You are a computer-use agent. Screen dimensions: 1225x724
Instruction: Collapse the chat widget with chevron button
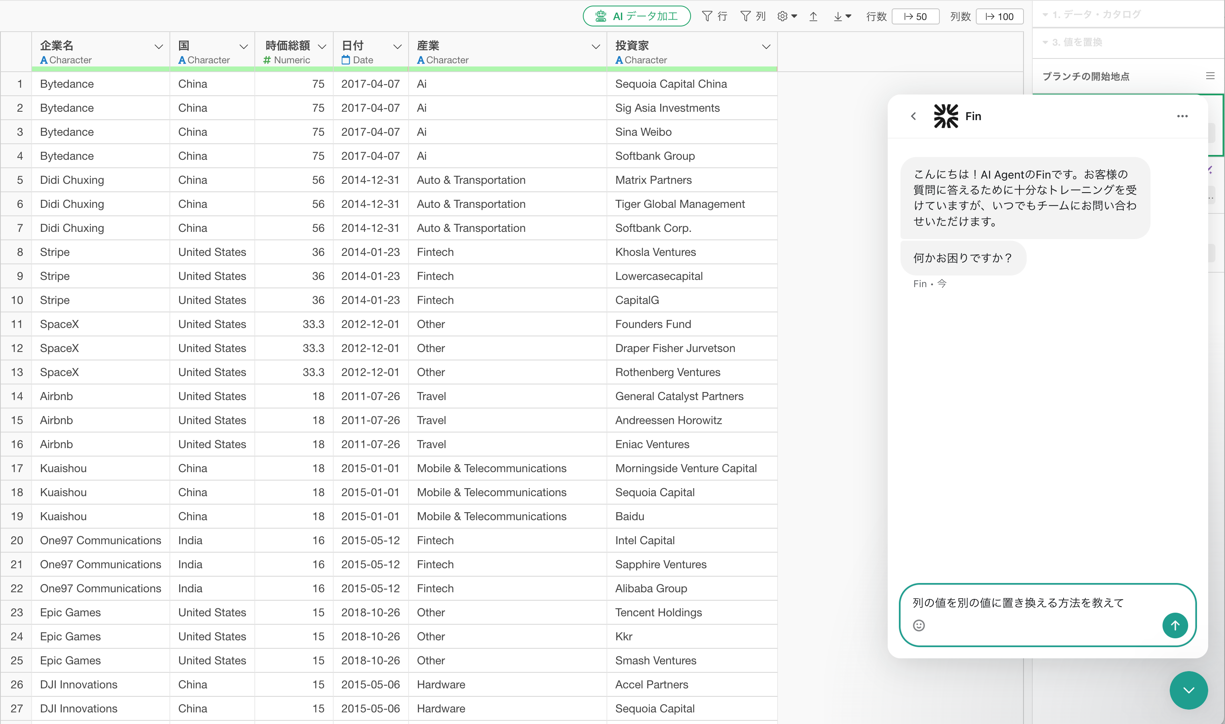(1189, 690)
